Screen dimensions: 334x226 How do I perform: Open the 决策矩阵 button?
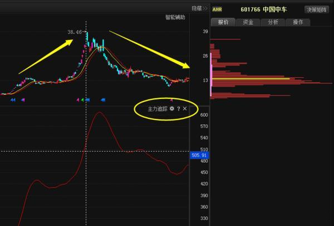coord(316,9)
